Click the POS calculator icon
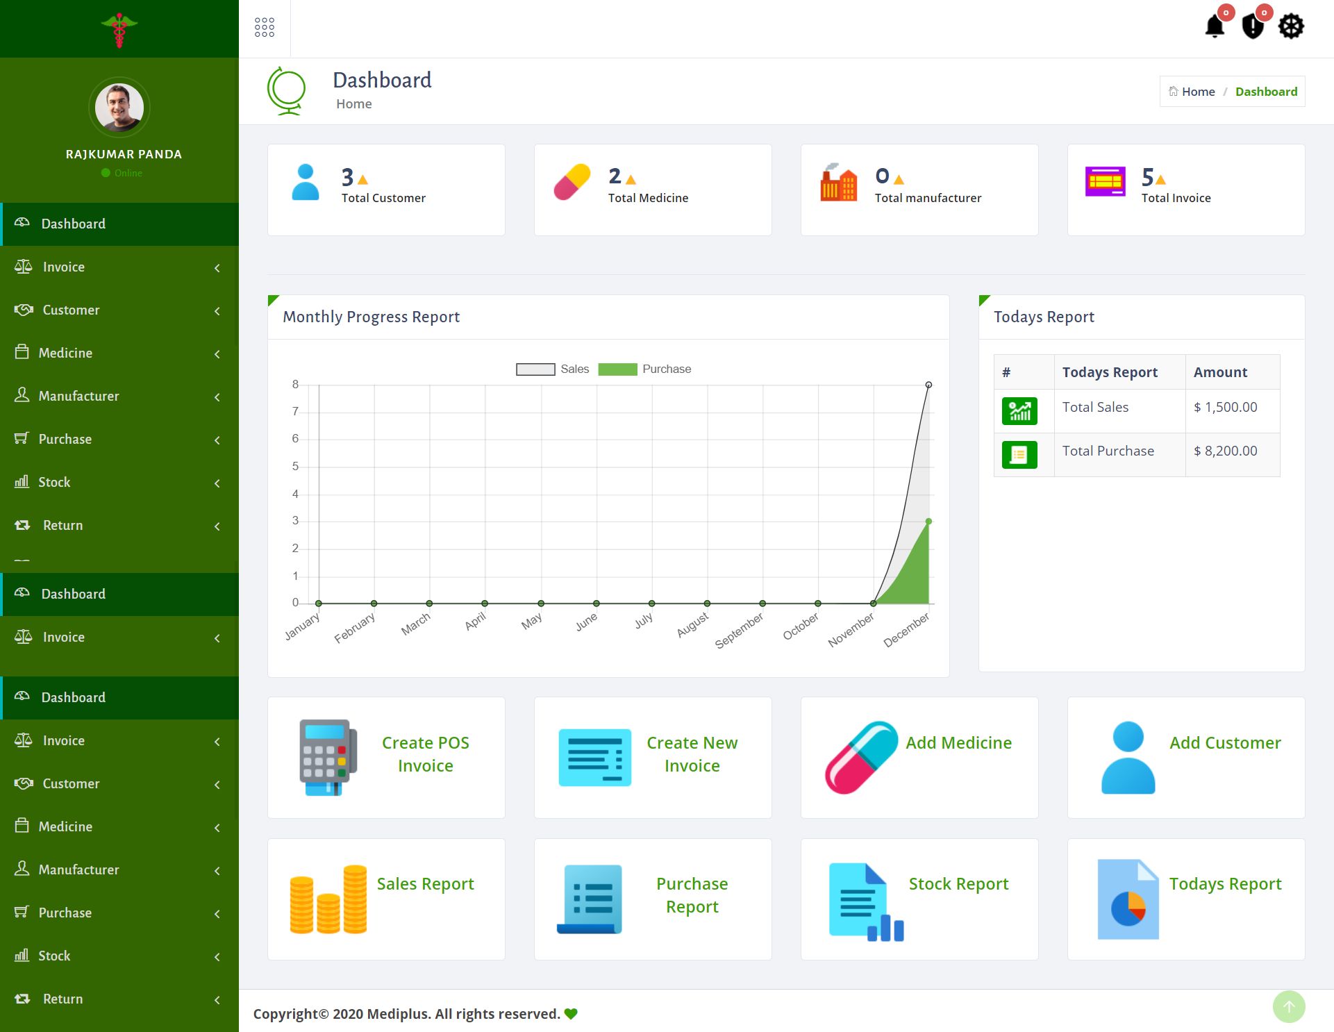 (328, 757)
